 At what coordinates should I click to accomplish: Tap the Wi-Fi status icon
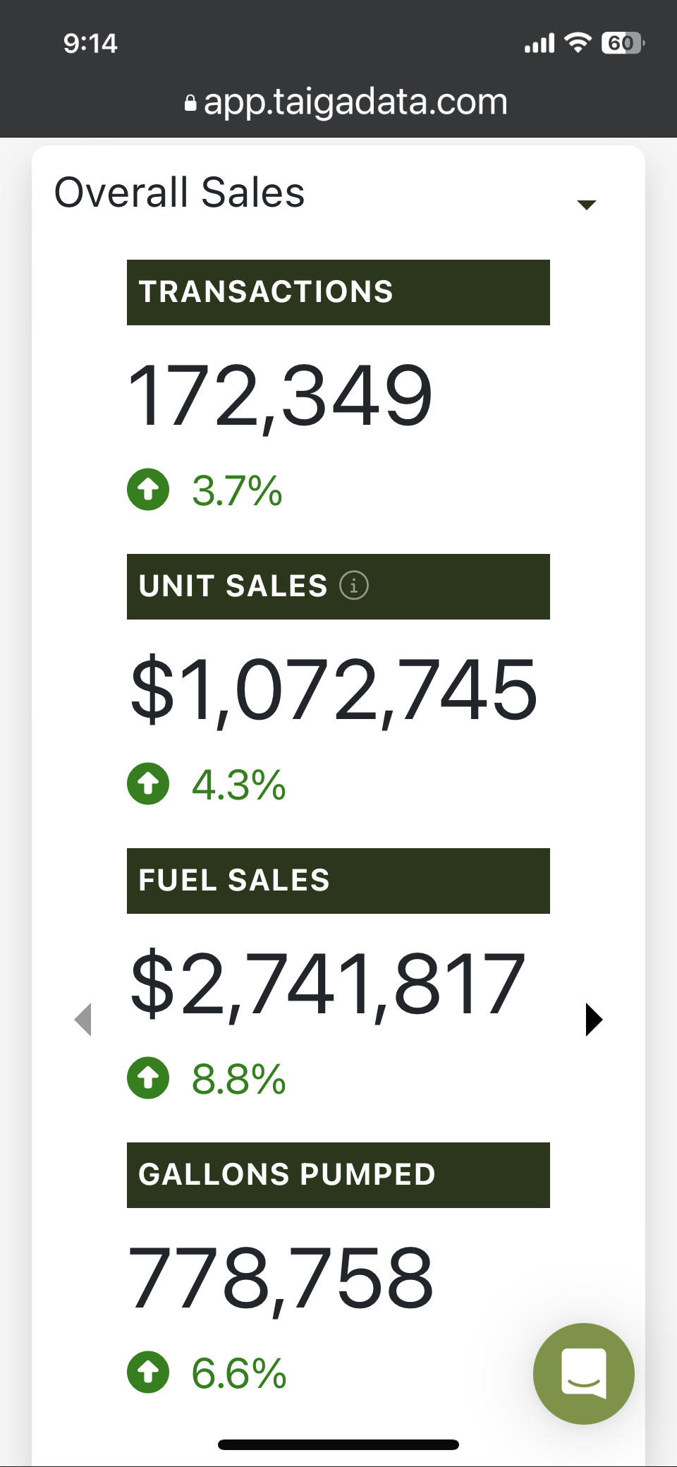tap(578, 43)
